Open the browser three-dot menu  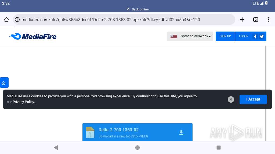pos(269,20)
